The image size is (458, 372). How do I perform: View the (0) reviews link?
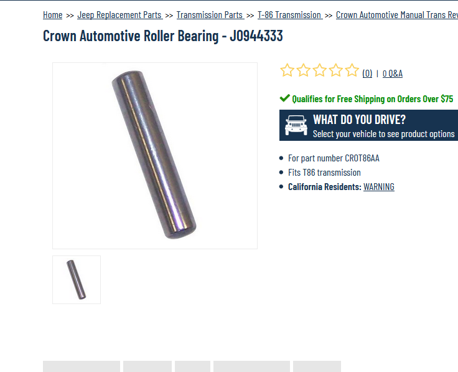[367, 73]
